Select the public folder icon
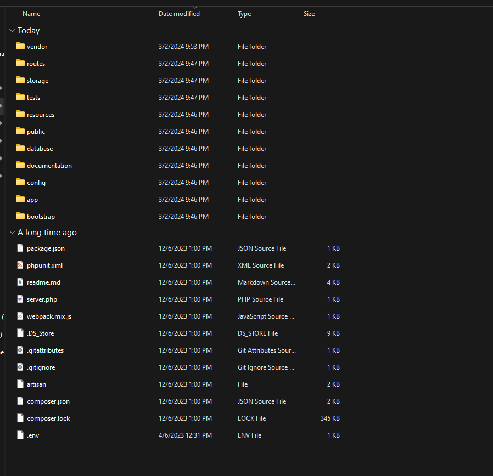The image size is (493, 476). (x=20, y=131)
